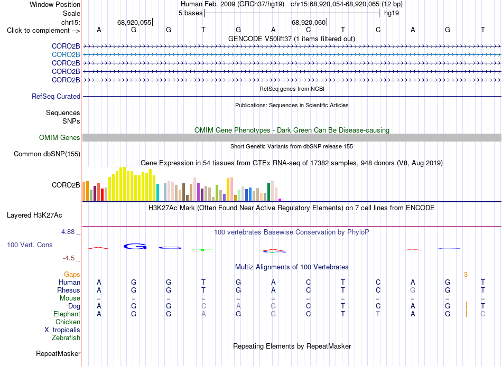This screenshot has width=502, height=366.
Task: Click the large blue G PhyloP logo
Action: (x=135, y=246)
